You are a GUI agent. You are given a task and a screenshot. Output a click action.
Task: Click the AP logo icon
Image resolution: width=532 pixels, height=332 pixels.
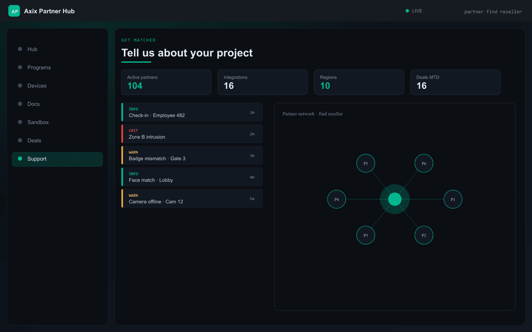14,11
